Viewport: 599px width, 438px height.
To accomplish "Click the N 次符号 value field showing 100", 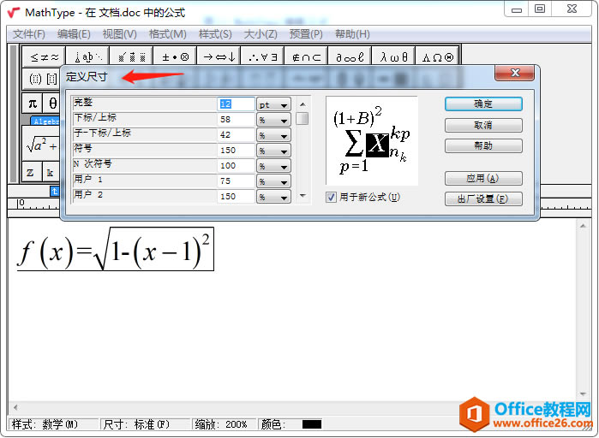I will pos(236,166).
